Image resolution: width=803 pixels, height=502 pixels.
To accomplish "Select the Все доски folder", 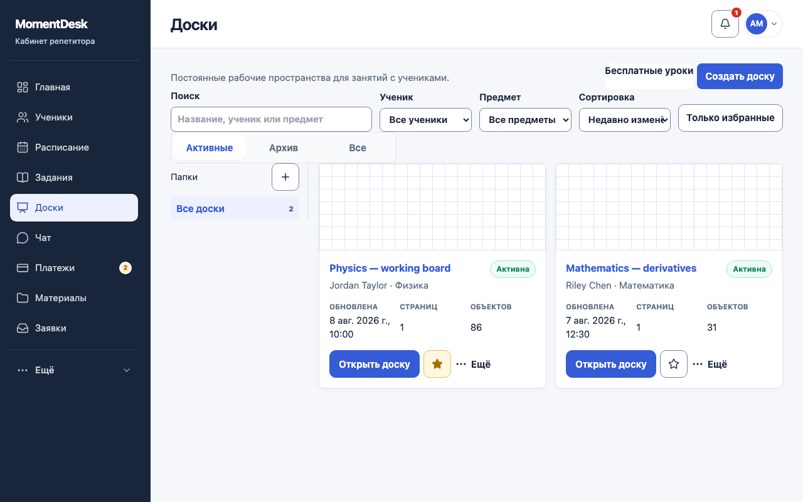I will [x=235, y=209].
